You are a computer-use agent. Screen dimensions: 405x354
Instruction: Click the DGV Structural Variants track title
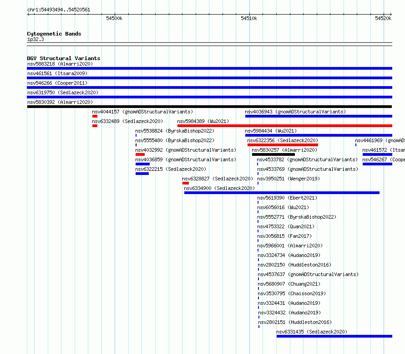click(64, 58)
